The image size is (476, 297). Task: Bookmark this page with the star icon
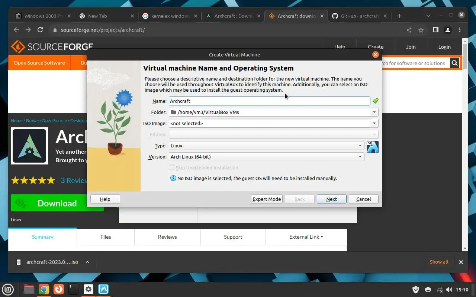click(x=421, y=30)
